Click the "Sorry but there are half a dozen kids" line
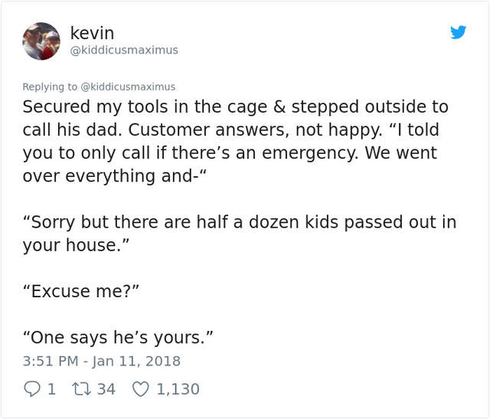 tap(239, 222)
